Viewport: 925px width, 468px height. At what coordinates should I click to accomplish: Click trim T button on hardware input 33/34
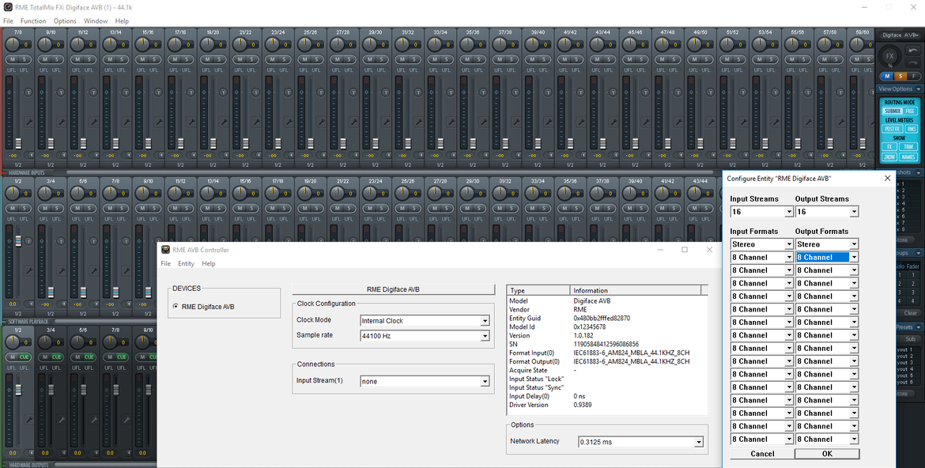[x=450, y=92]
